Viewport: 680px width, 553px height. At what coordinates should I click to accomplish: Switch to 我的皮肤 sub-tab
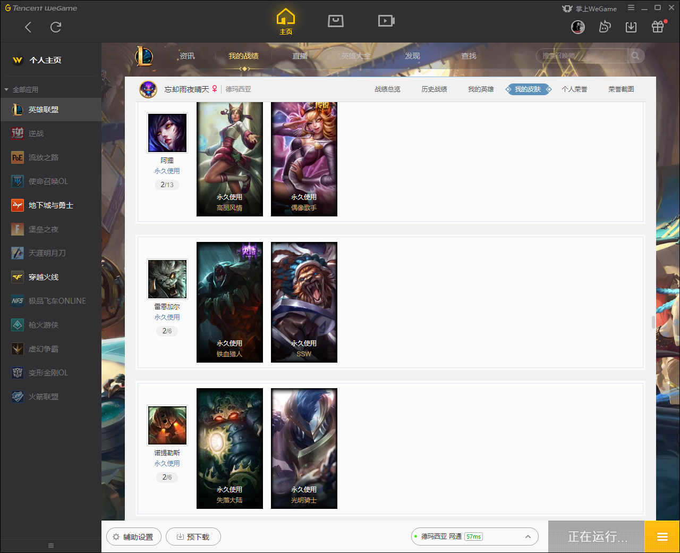pos(528,89)
